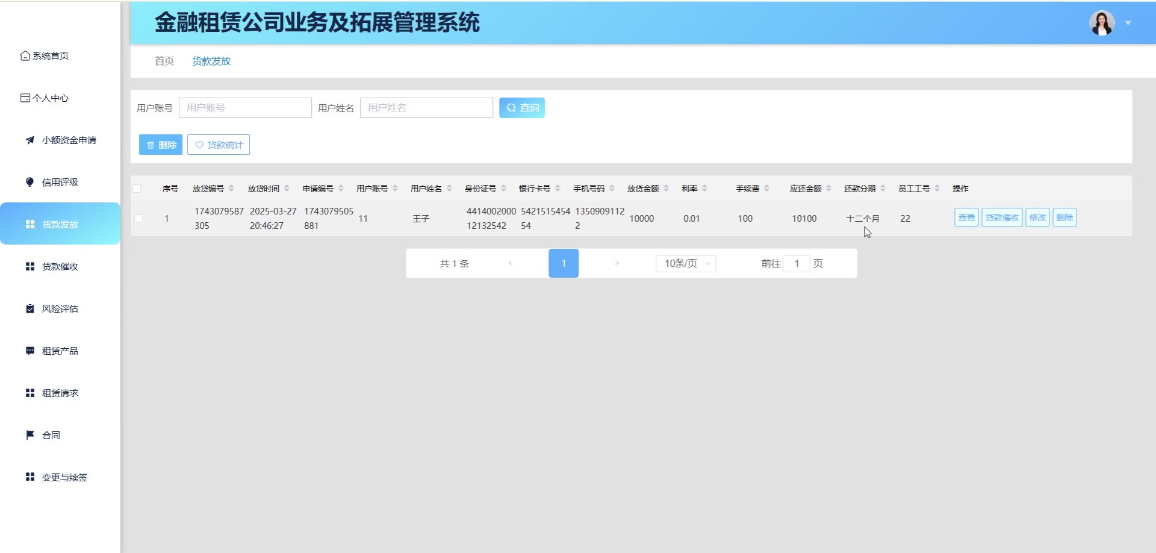This screenshot has width=1156, height=553.
Task: Click the home icon beside 系统首页
Action: click(25, 55)
